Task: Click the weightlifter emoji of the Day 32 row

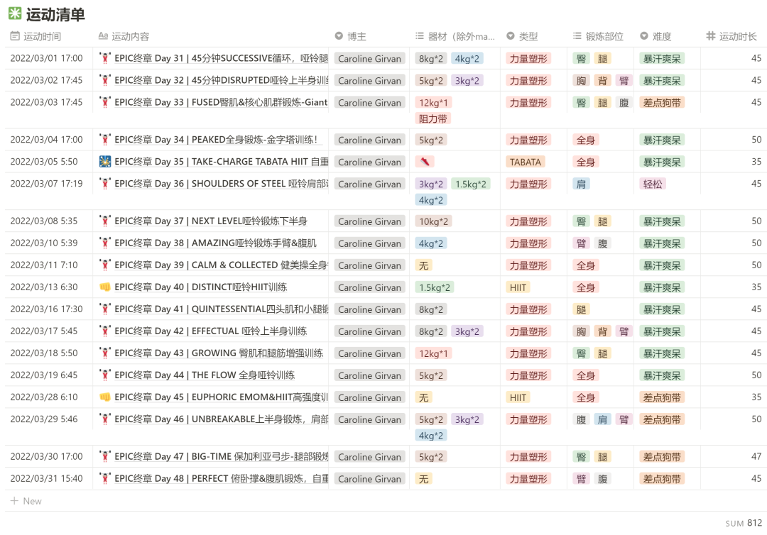Action: point(104,80)
